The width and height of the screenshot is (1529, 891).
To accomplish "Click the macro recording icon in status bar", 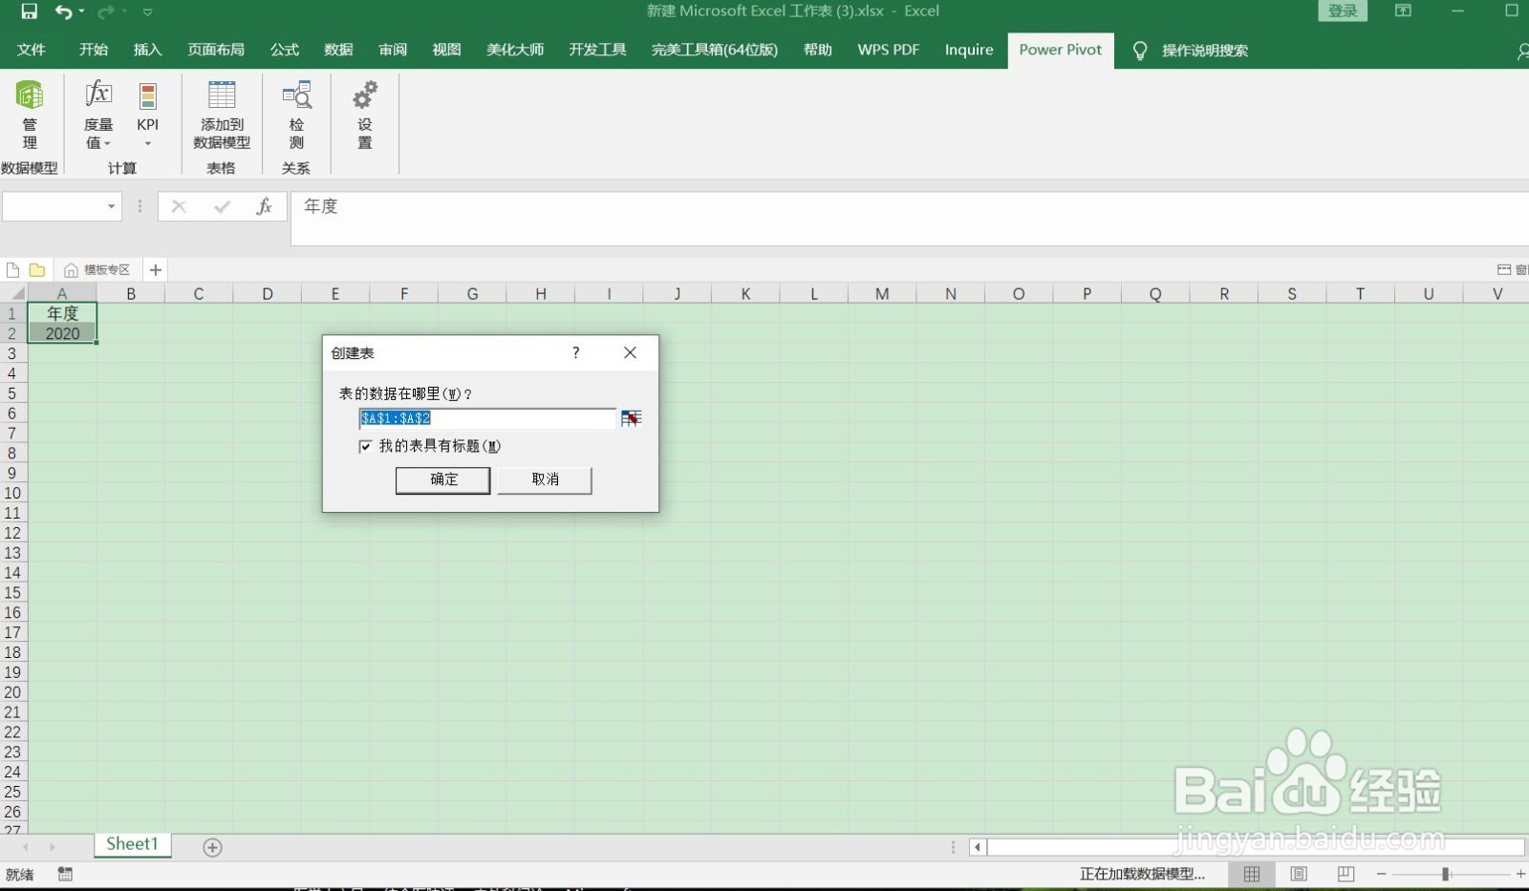I will tap(65, 874).
